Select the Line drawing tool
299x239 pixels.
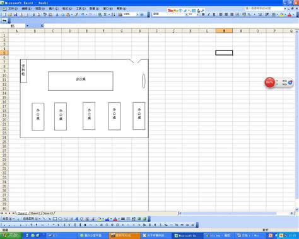[44, 219]
